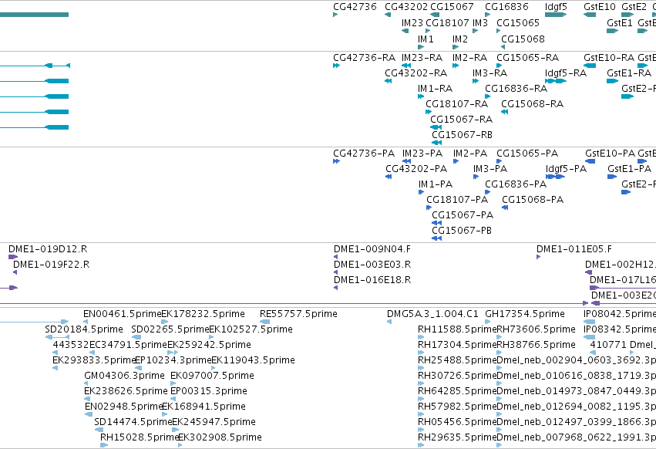Click transcript IM2-RA

(x=469, y=58)
